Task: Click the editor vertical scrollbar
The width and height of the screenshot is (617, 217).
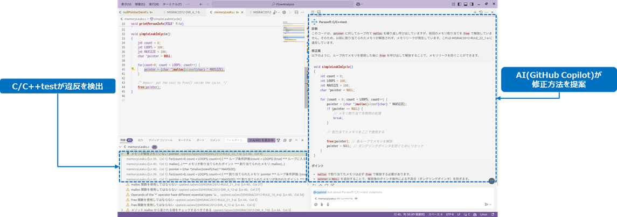Action: [307, 87]
